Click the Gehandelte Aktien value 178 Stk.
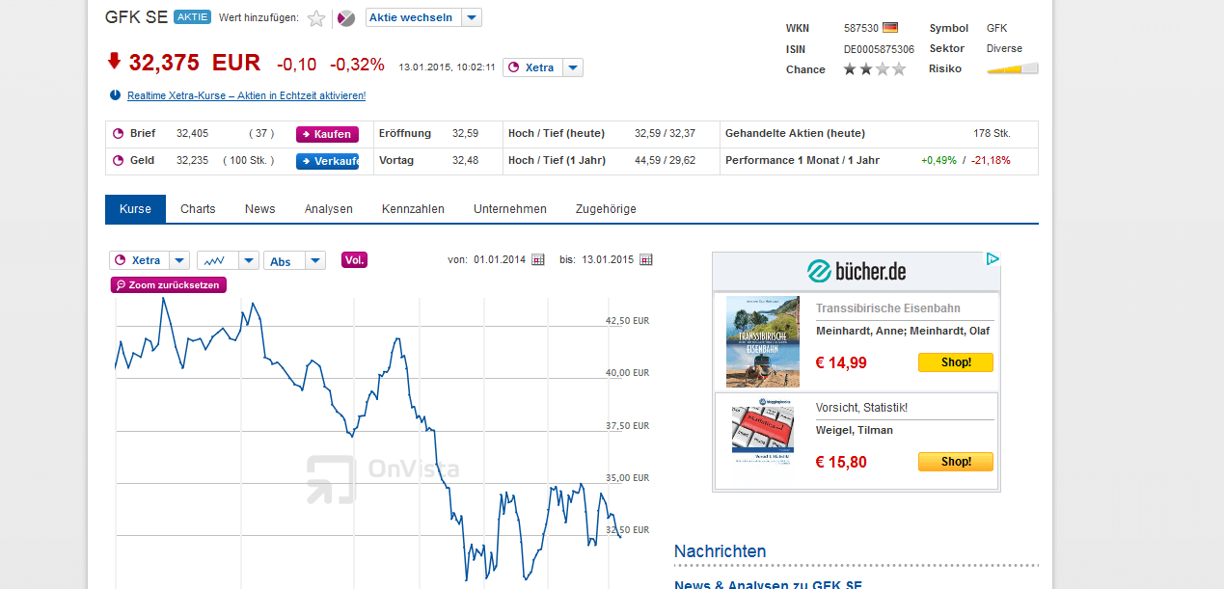 point(992,133)
